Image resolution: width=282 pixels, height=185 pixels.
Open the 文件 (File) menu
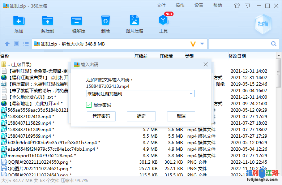(161, 5)
